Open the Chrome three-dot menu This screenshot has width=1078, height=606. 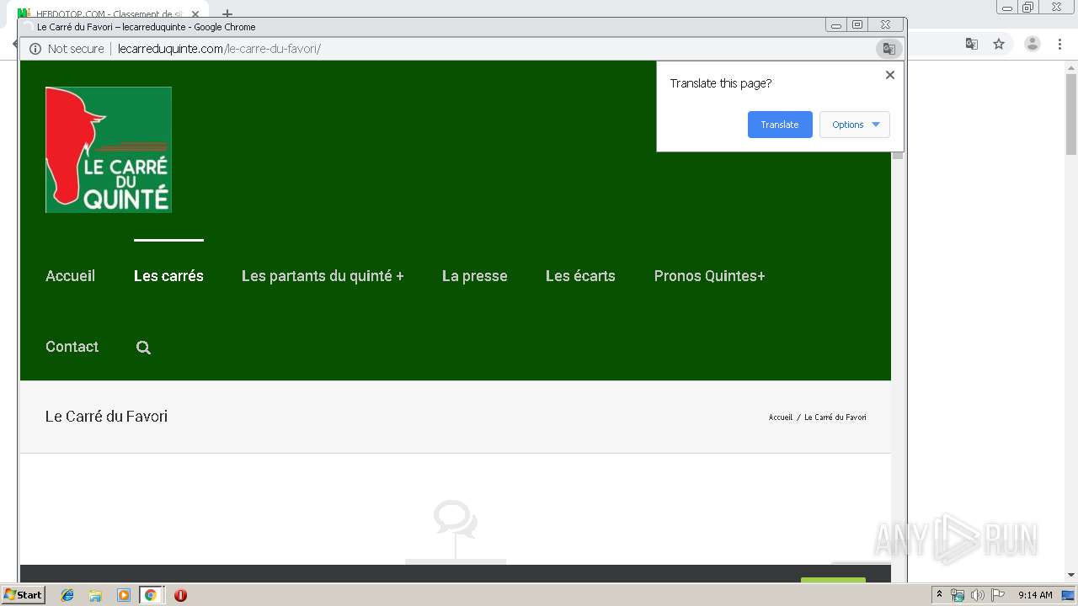pos(1059,44)
